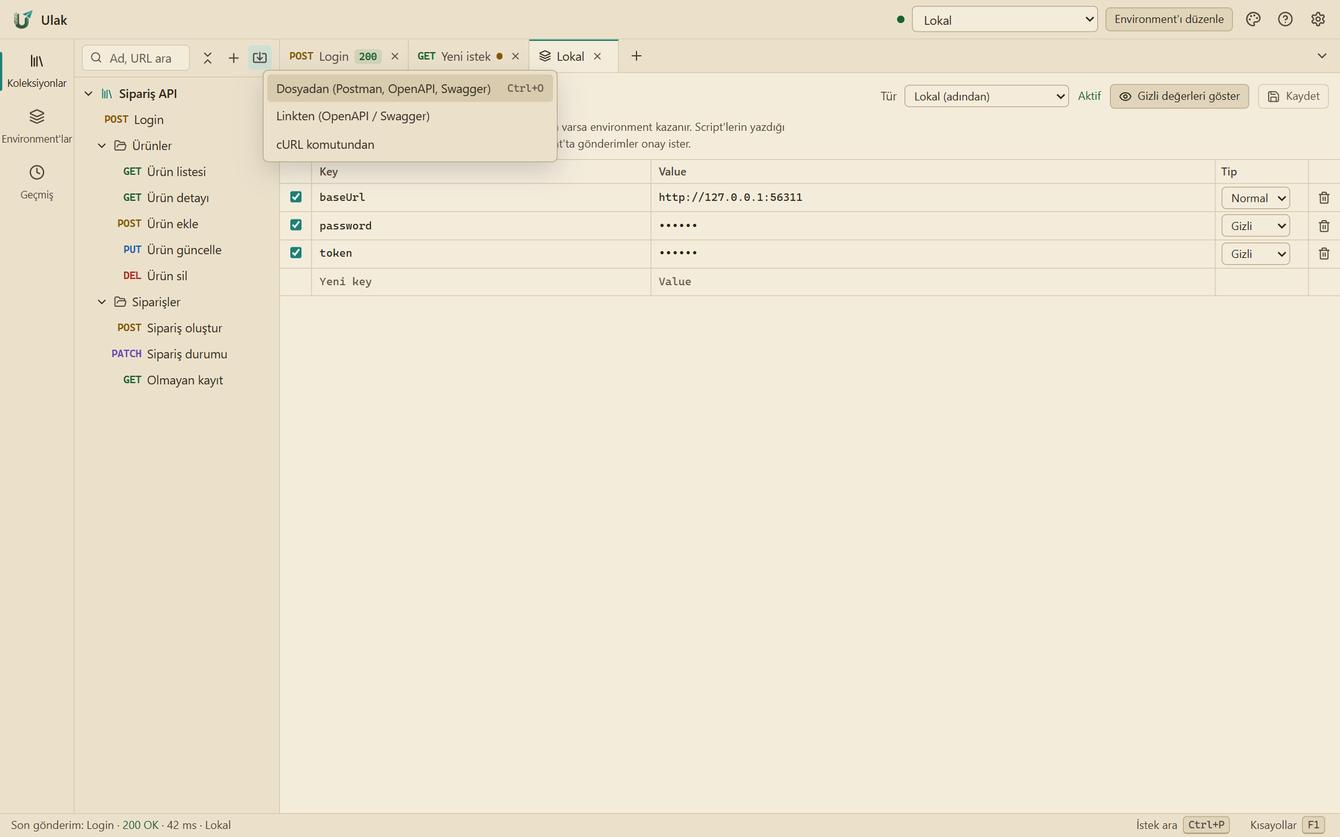Open the Lokal environment selector dropdown

point(1004,20)
